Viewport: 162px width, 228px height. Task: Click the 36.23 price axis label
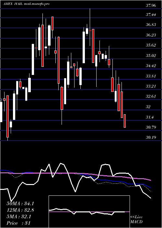tap(151, 35)
